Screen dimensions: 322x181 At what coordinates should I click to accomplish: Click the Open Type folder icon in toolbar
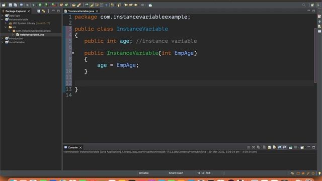(x=74, y=5)
